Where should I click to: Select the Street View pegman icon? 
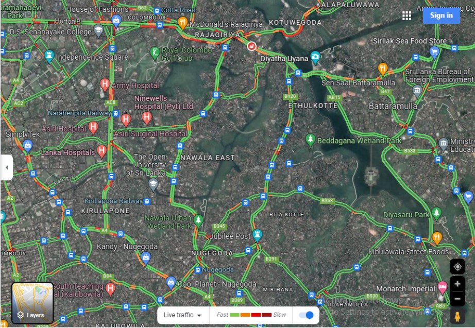pos(457,317)
